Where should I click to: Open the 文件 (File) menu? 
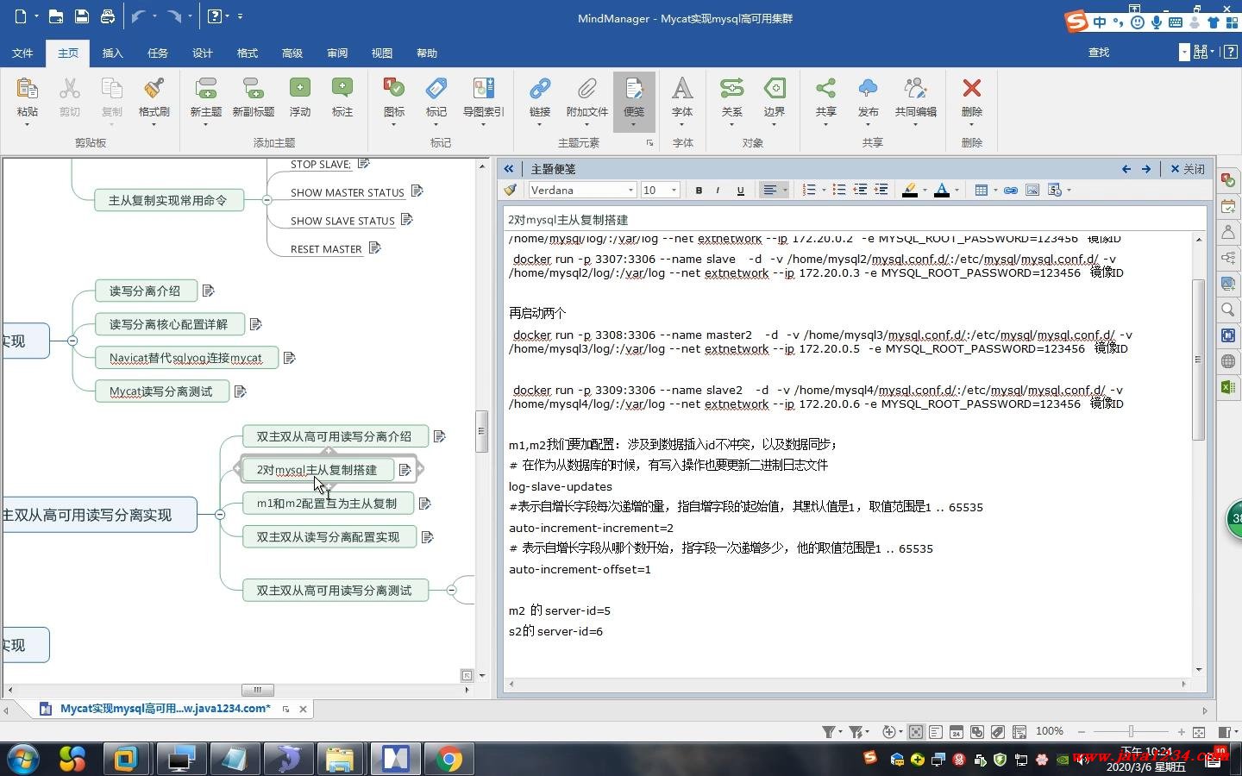coord(22,53)
